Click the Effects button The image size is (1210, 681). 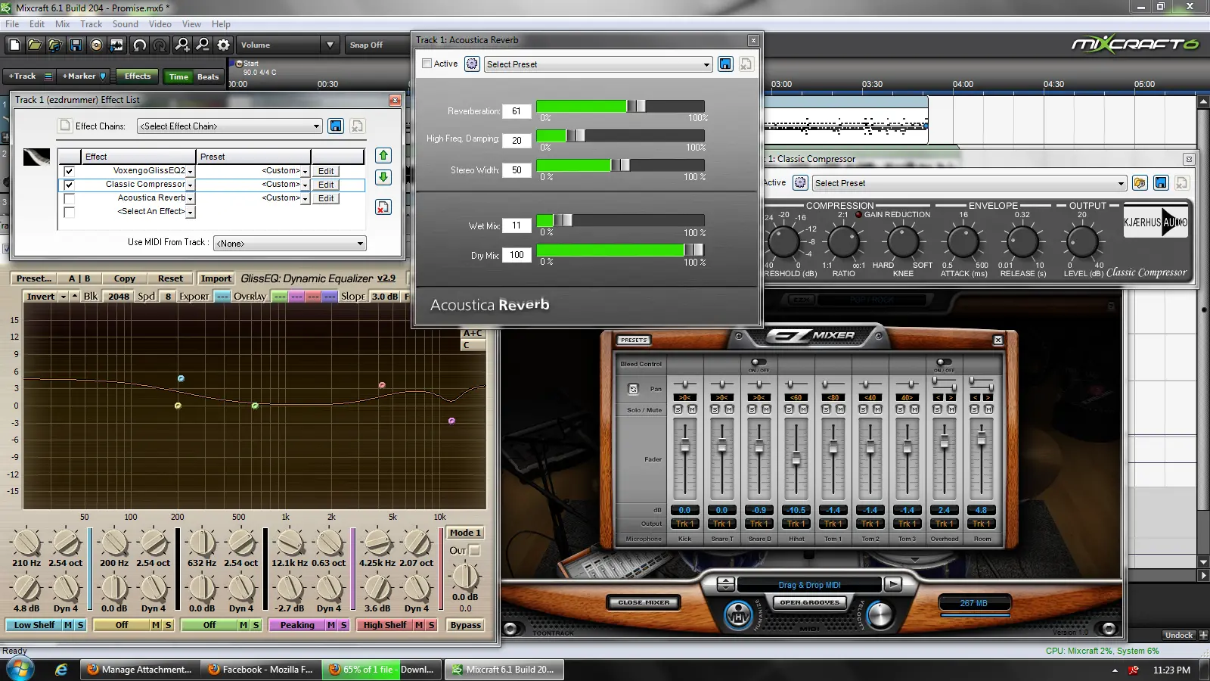pos(138,76)
